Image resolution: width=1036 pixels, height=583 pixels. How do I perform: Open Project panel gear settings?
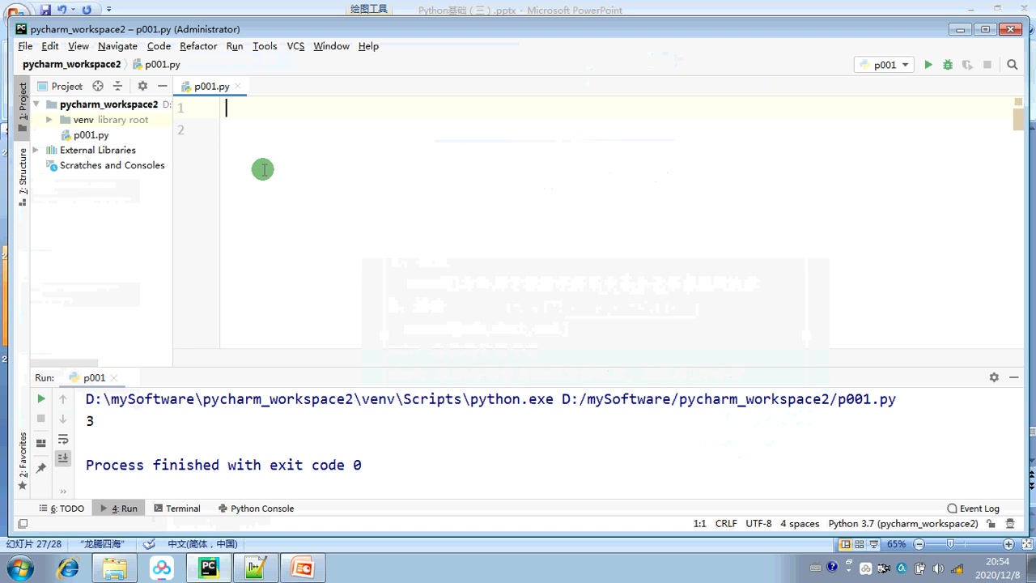142,86
